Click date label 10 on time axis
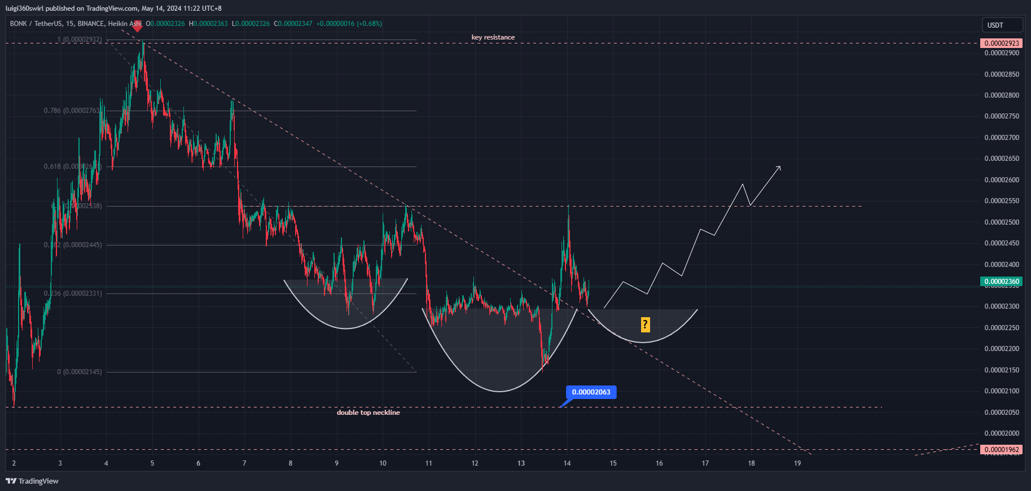1031x491 pixels. point(383,463)
